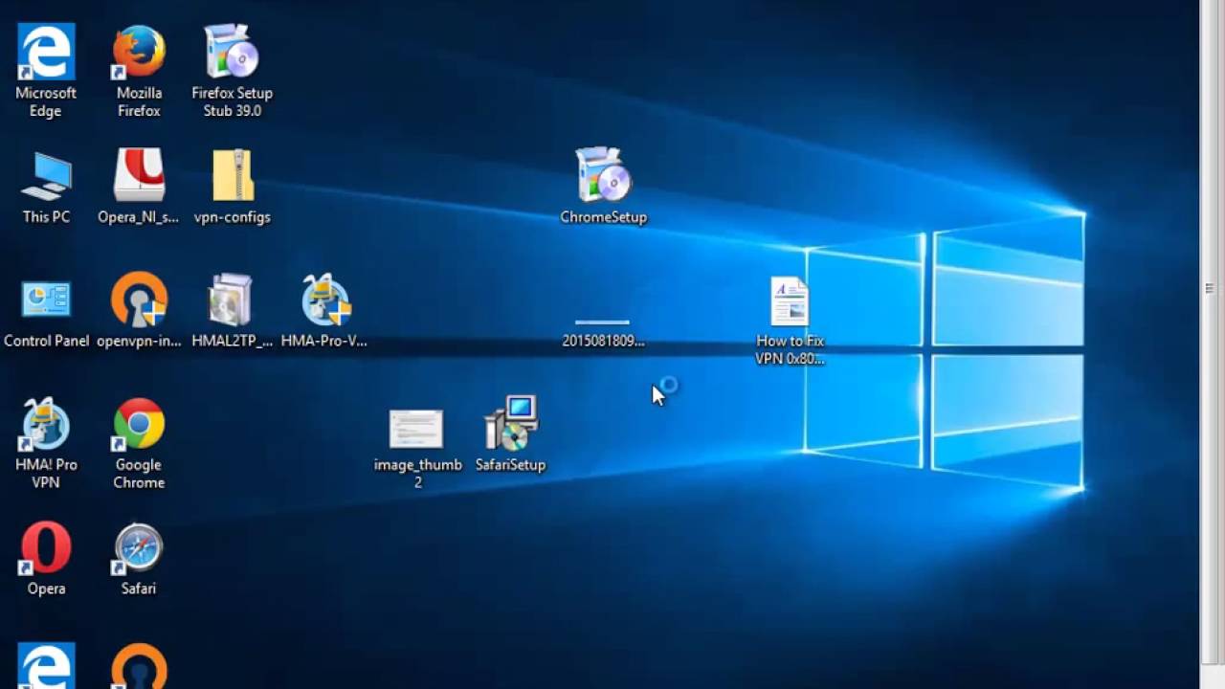Click the vertical scrollbar on right edge
1225x689 pixels.
(x=1212, y=330)
